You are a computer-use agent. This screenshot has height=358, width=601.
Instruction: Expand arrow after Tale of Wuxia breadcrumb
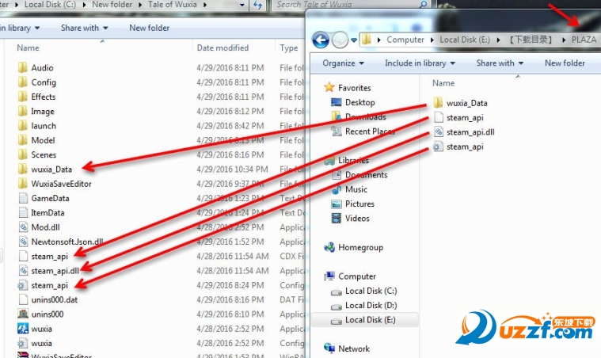coord(205,5)
